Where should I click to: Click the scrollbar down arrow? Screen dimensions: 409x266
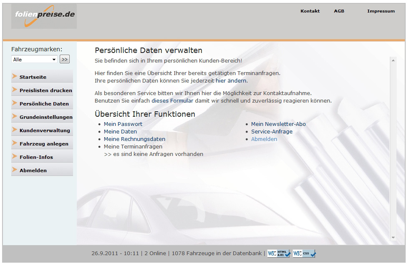coord(393,238)
